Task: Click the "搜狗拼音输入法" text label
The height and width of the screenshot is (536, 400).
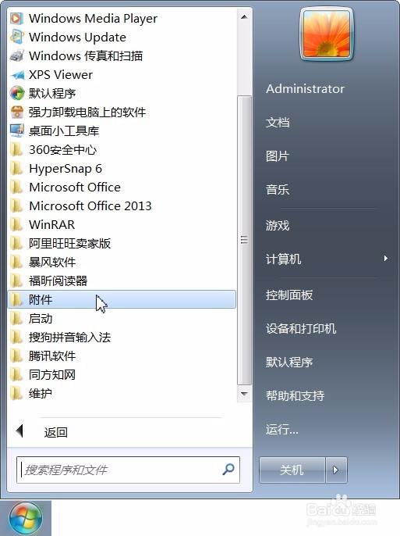Action: tap(70, 338)
